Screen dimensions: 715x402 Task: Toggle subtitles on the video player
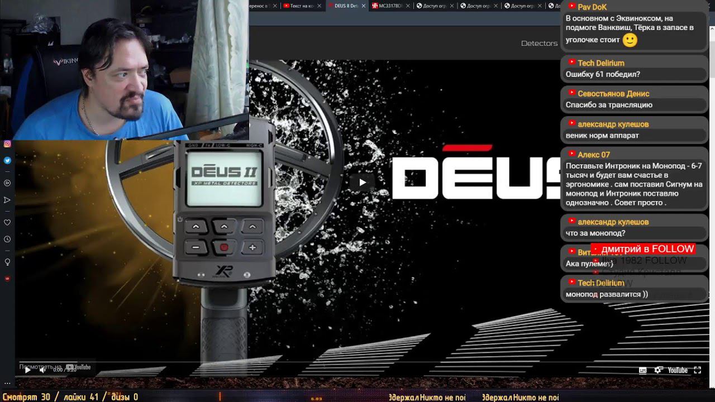642,370
